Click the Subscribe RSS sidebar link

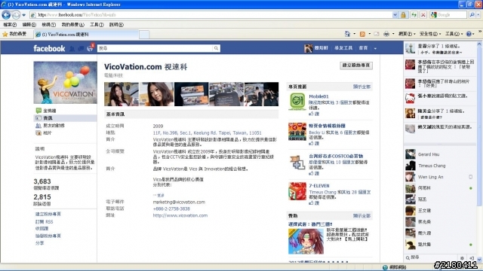pos(44,221)
